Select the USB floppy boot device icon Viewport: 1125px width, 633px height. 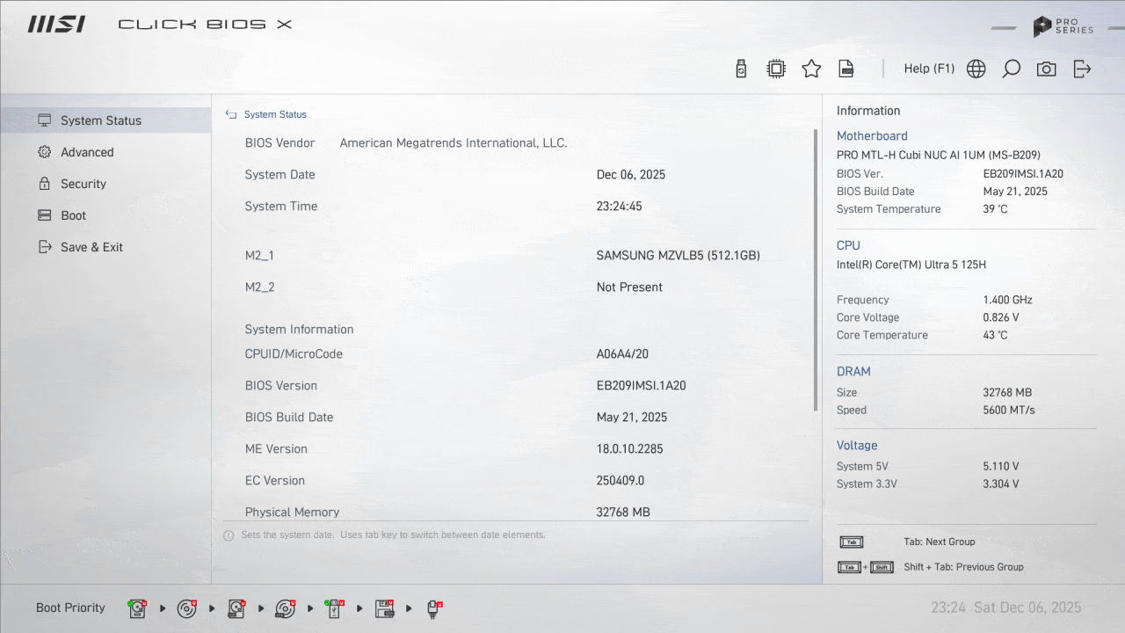(x=384, y=608)
